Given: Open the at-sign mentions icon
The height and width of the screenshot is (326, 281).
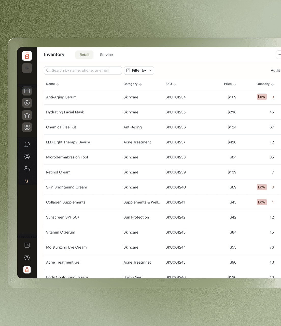Looking at the screenshot, I should click(x=27, y=157).
